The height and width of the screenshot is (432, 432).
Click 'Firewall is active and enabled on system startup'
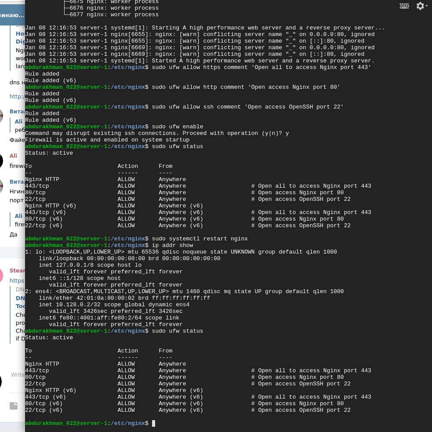107,140
